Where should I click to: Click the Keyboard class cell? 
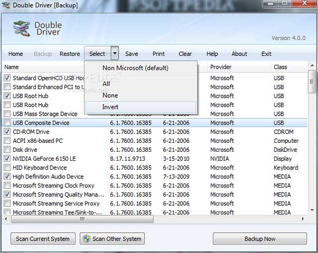[x=286, y=168]
